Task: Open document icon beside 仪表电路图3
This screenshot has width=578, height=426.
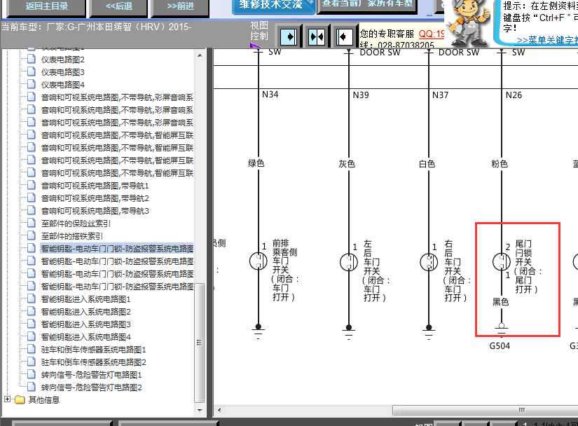Action: pyautogui.click(x=32, y=71)
